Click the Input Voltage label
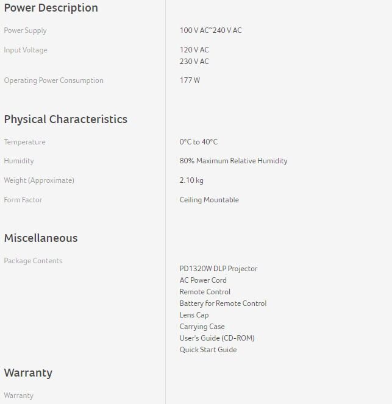392x404 pixels. click(x=26, y=50)
